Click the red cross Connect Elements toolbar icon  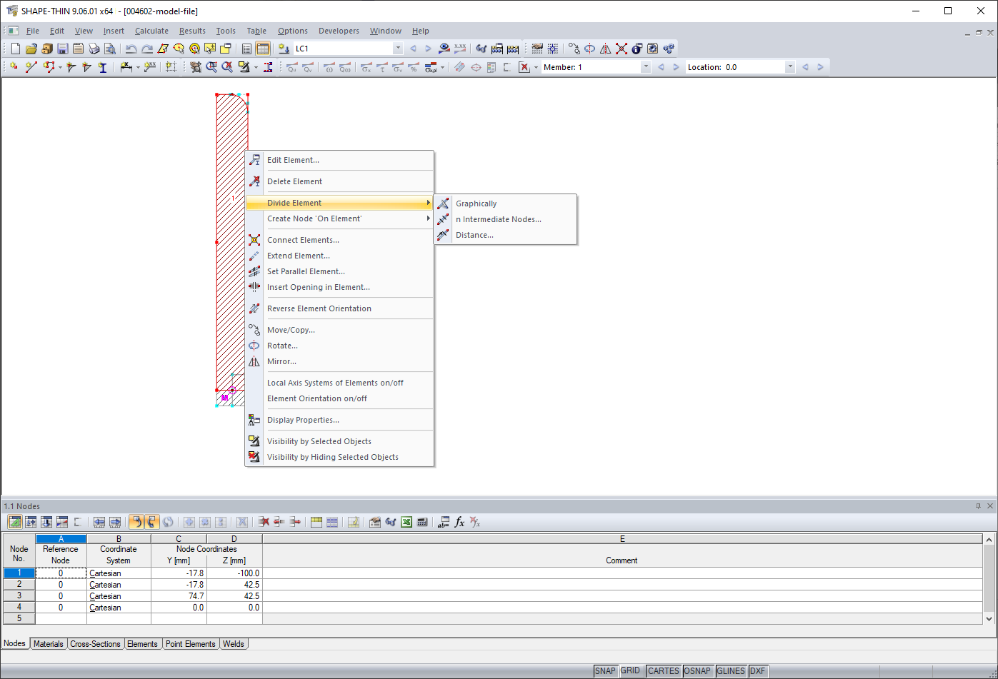tap(621, 49)
